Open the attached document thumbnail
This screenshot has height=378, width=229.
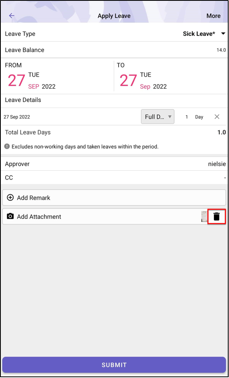(204, 216)
